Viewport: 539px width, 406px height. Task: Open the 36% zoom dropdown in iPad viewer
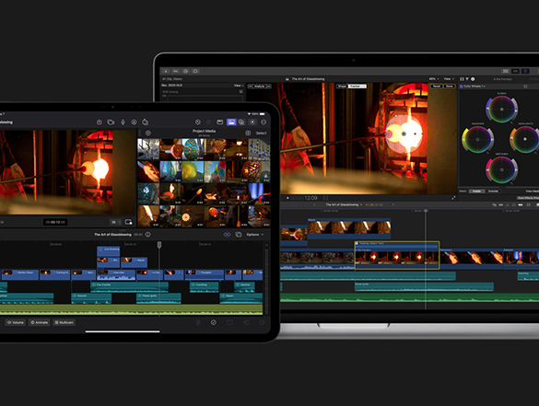(115, 222)
